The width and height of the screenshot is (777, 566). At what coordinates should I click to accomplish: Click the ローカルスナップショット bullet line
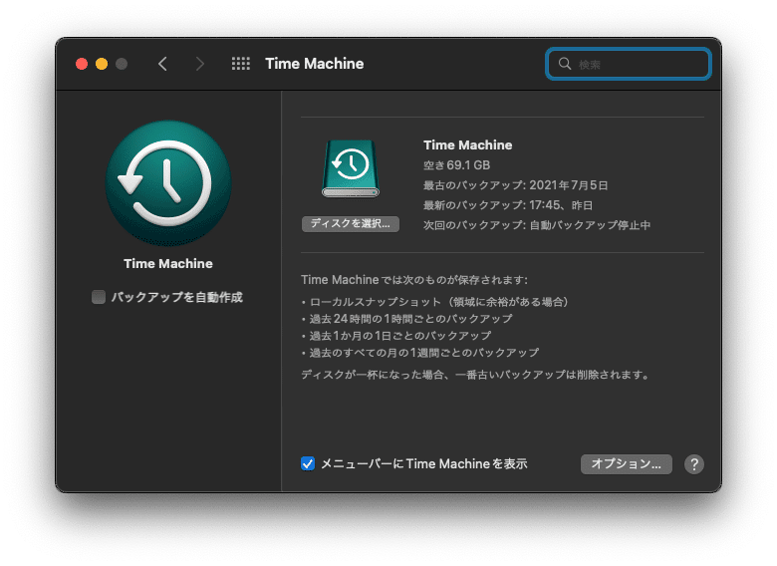tap(434, 302)
